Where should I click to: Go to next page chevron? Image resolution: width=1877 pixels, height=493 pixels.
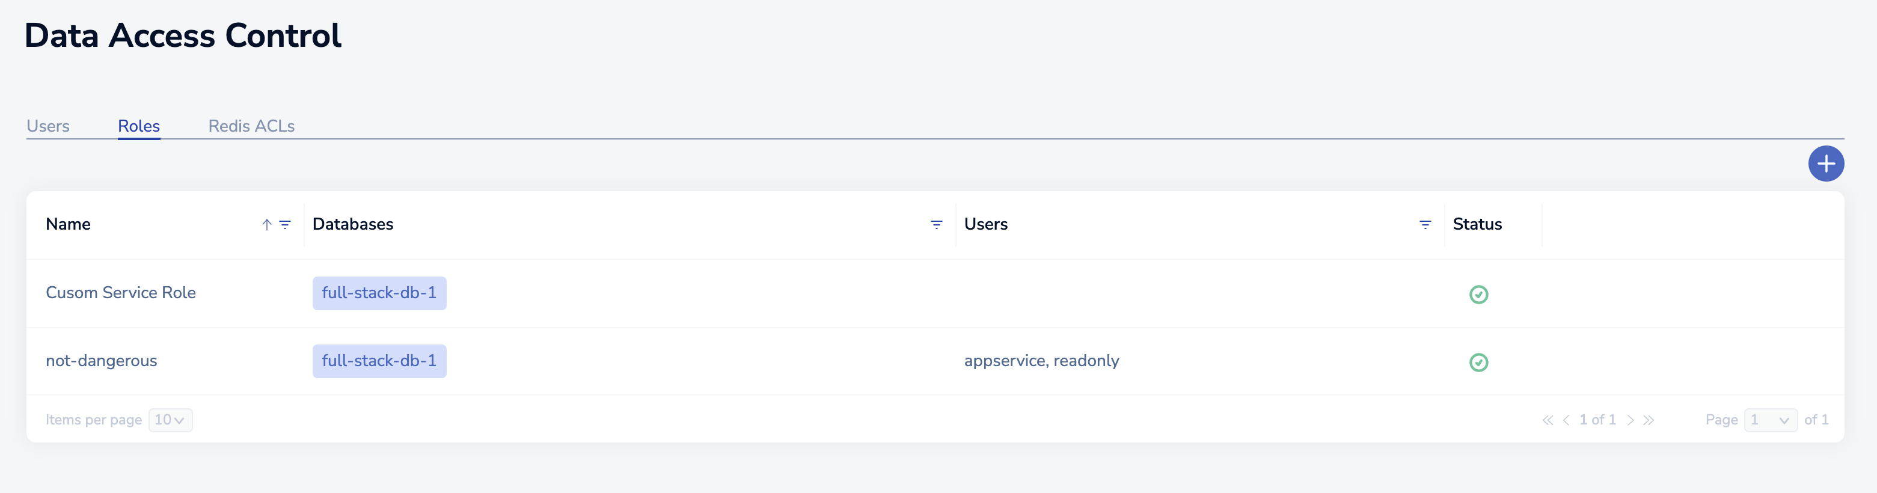pos(1630,420)
